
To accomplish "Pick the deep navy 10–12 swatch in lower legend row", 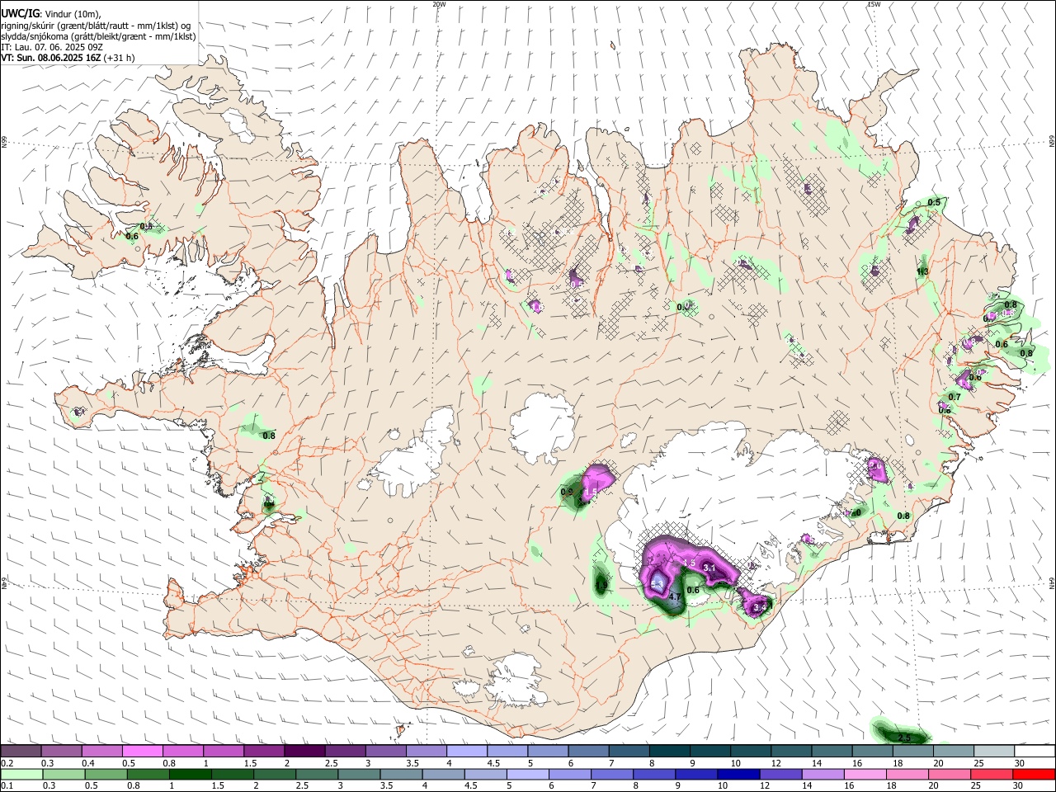I will [738, 774].
